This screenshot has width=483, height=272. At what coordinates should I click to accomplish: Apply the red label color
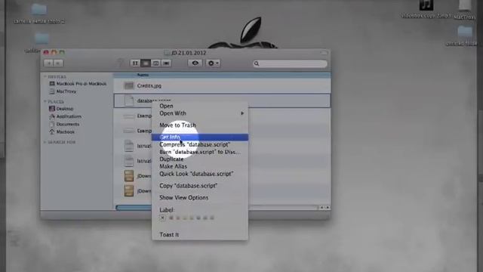(171, 218)
